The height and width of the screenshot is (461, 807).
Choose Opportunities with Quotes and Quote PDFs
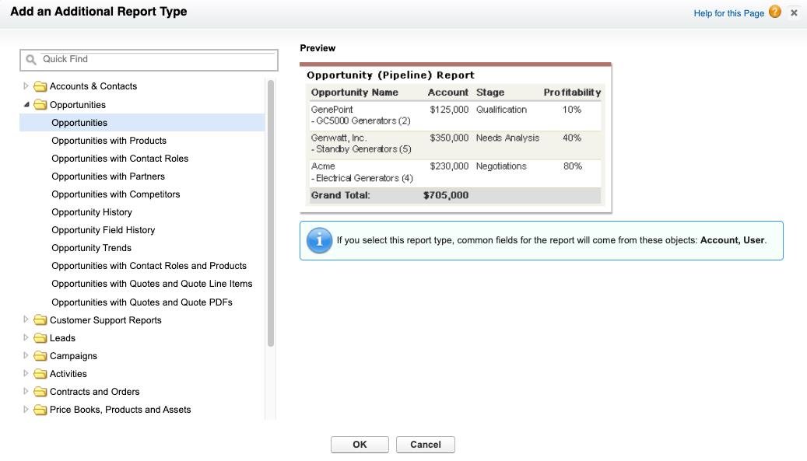point(142,302)
